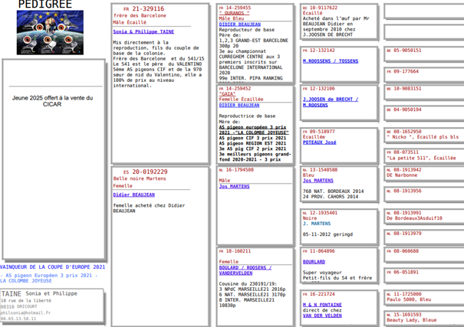Select ring number FR 09-518977
The height and width of the screenshot is (327, 464).
[319, 132]
